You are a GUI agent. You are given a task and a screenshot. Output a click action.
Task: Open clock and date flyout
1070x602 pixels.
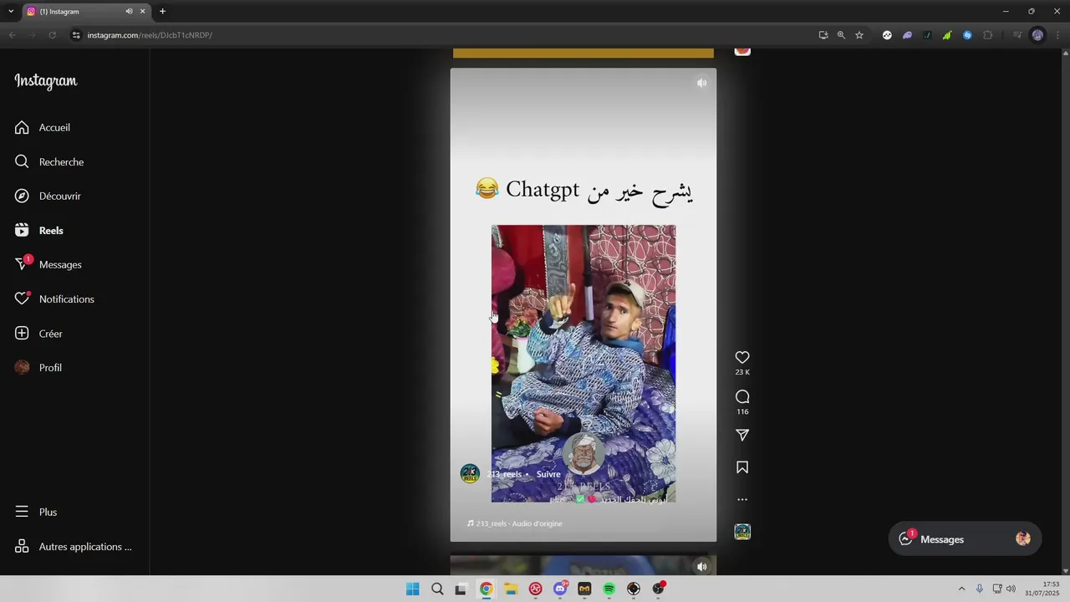tap(1042, 589)
